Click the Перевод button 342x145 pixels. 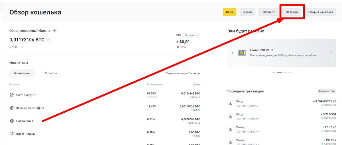tap(292, 12)
